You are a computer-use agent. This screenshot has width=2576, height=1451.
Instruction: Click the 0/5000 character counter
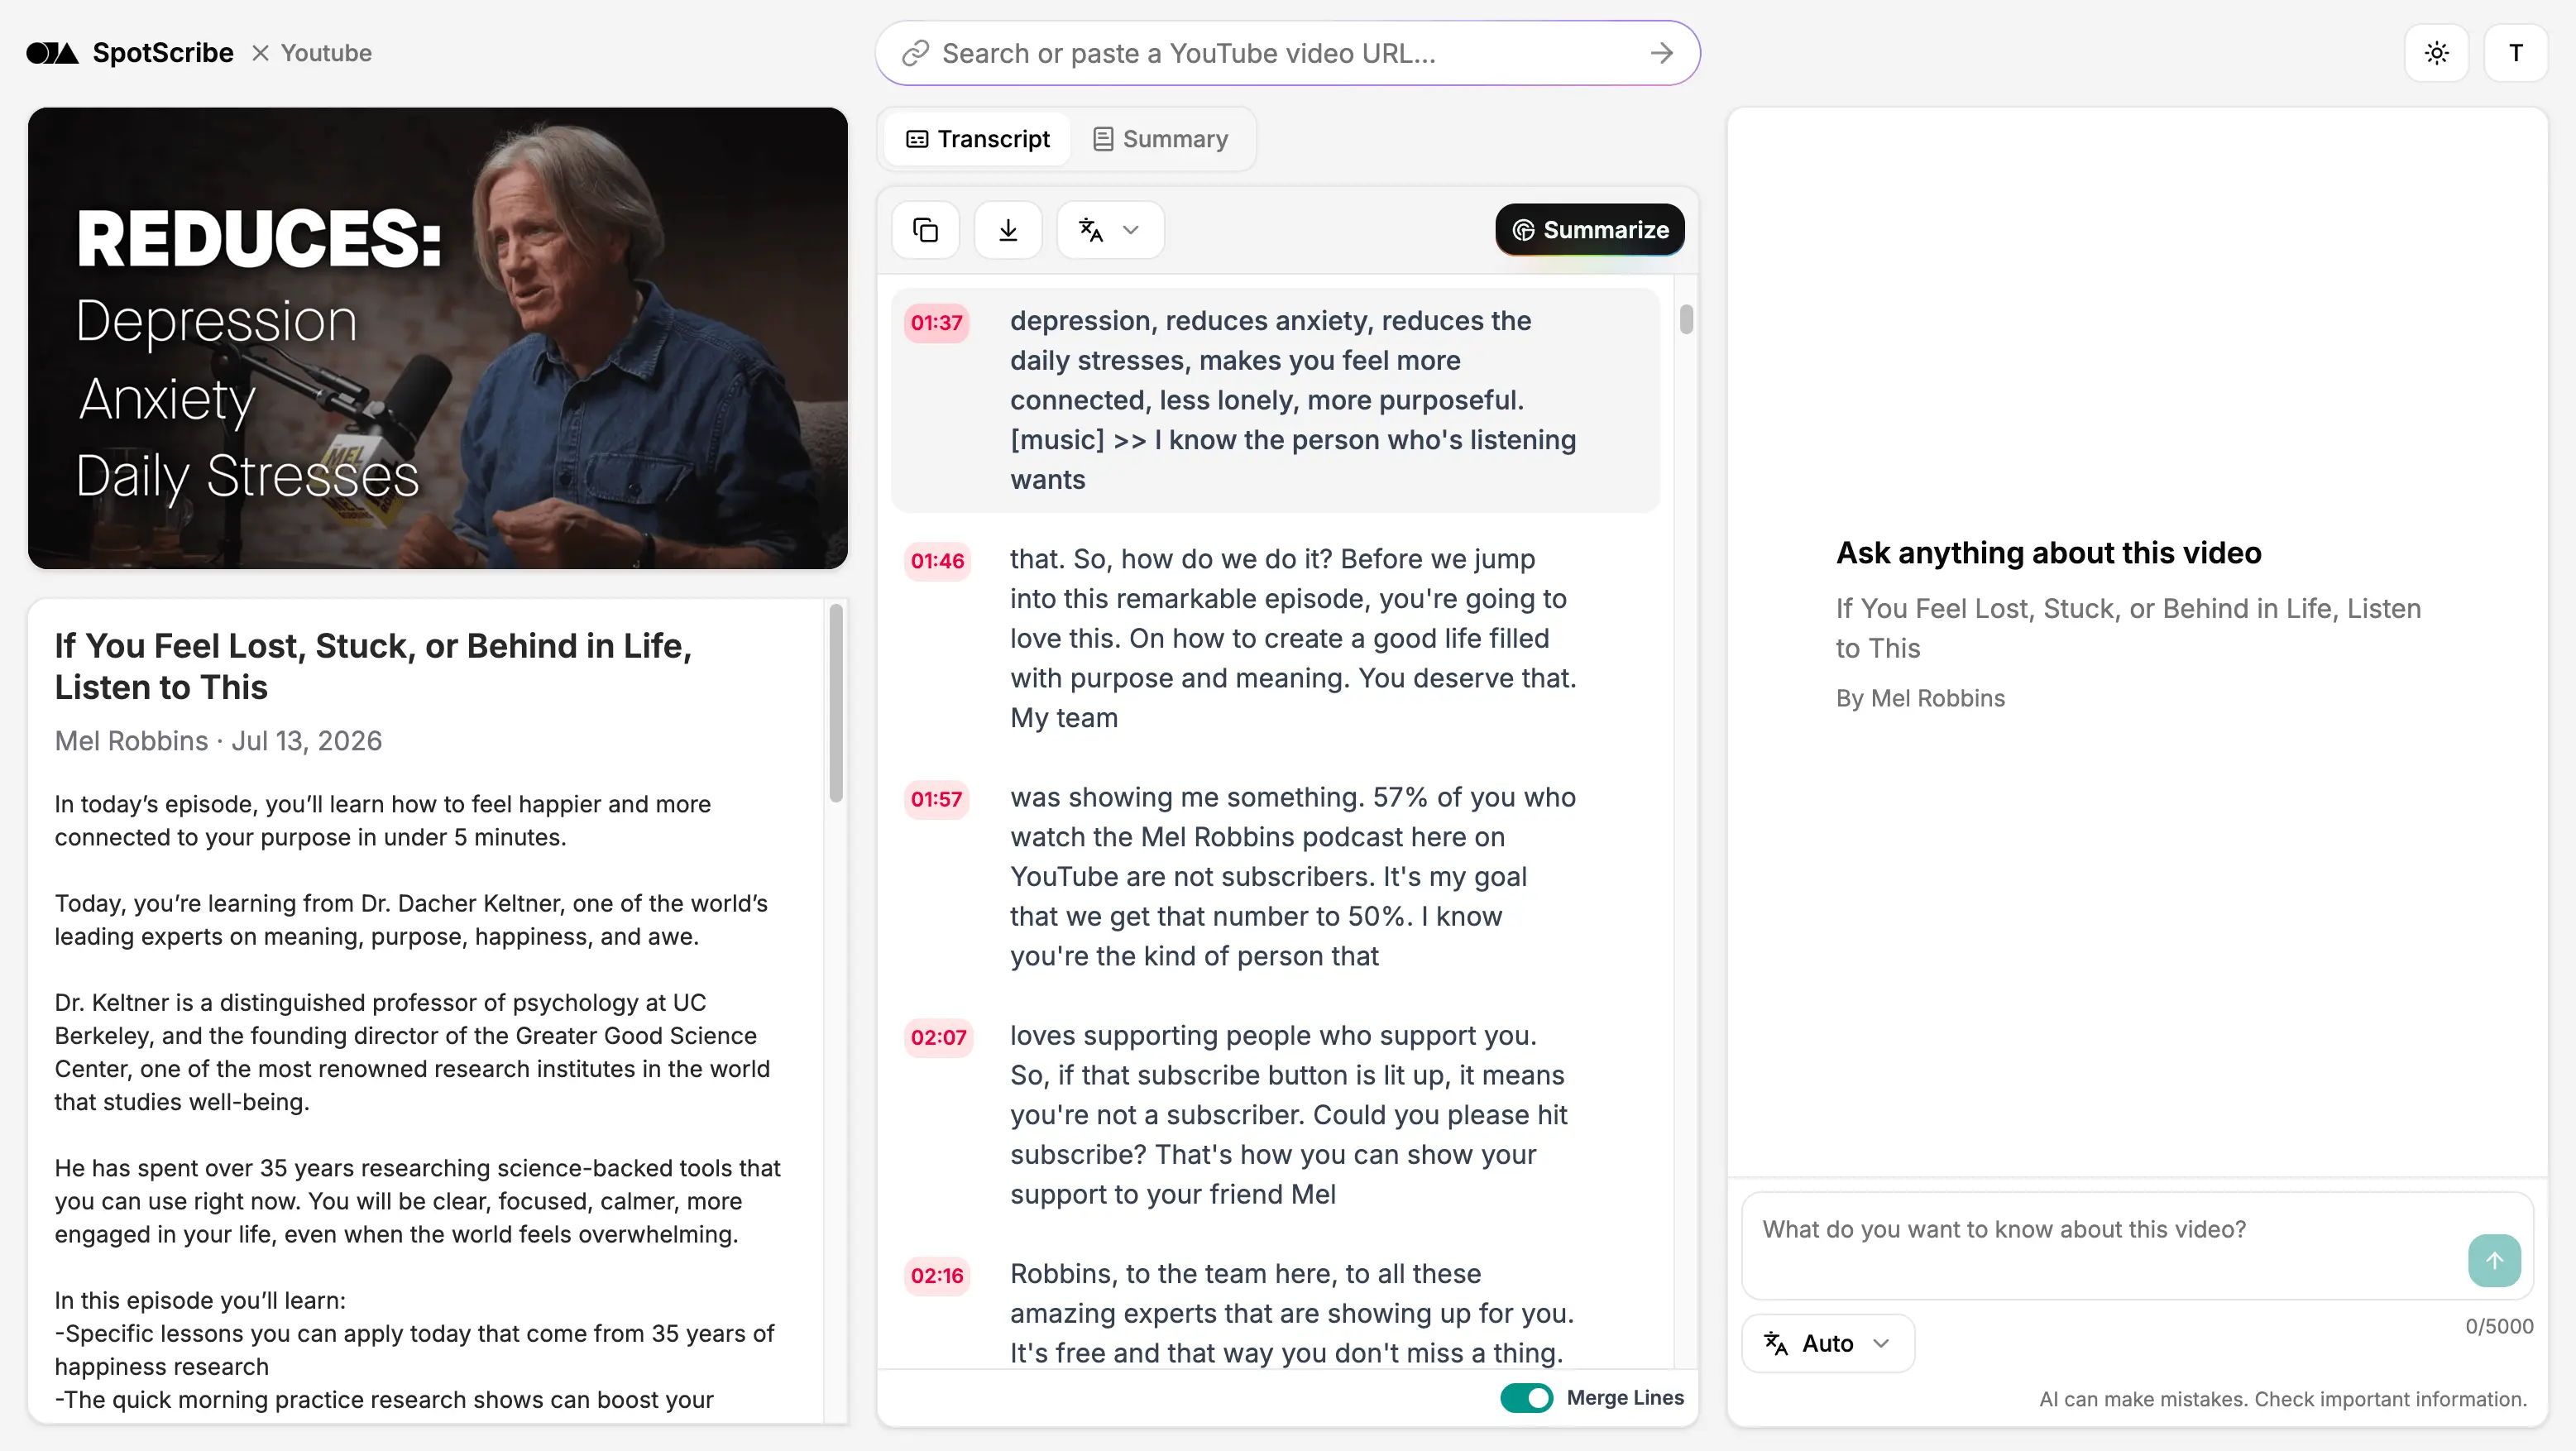click(2498, 1325)
